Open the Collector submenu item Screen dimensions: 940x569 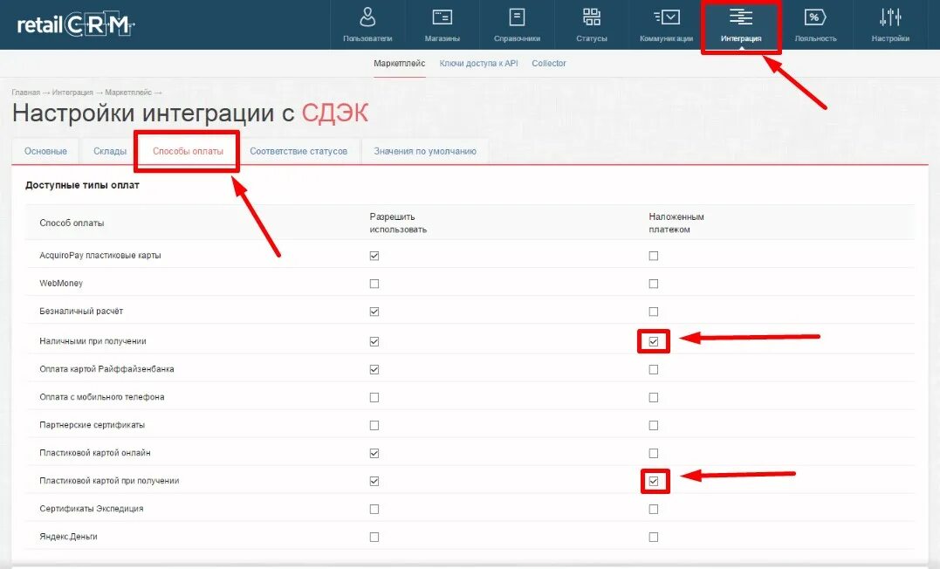(x=548, y=63)
